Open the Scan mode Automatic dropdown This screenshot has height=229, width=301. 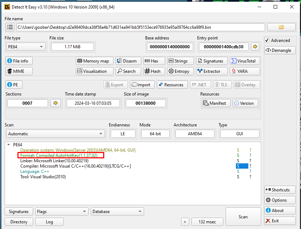[56, 134]
